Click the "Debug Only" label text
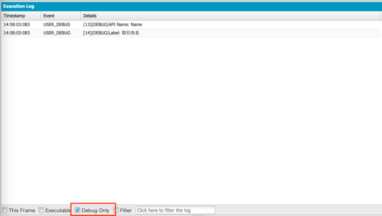This screenshot has height=216, width=382. (95, 210)
